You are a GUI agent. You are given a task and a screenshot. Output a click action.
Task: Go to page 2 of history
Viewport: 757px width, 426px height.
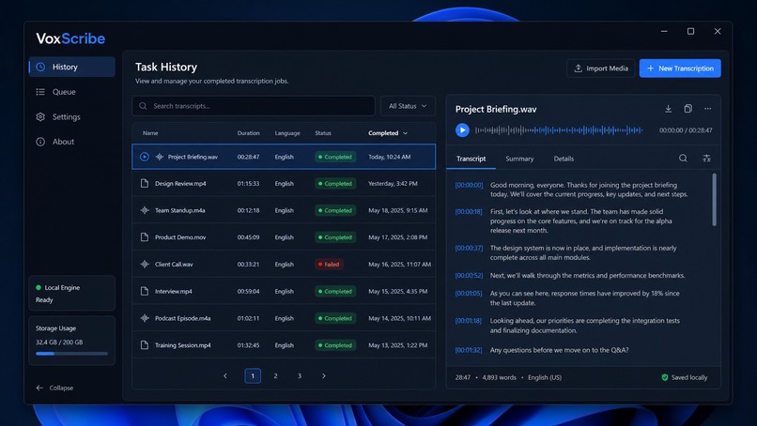pos(276,375)
